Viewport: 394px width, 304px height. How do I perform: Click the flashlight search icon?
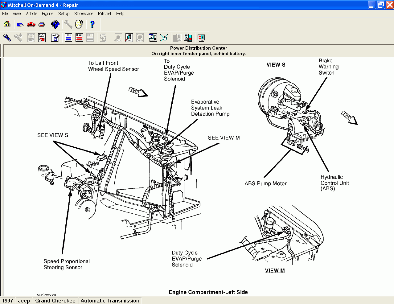[x=7, y=38]
